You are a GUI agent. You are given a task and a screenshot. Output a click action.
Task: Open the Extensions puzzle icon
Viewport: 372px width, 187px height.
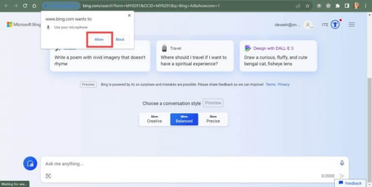[338, 6]
